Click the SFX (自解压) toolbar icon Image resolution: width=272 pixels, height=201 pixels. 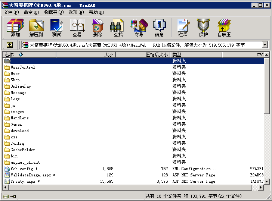(224, 28)
